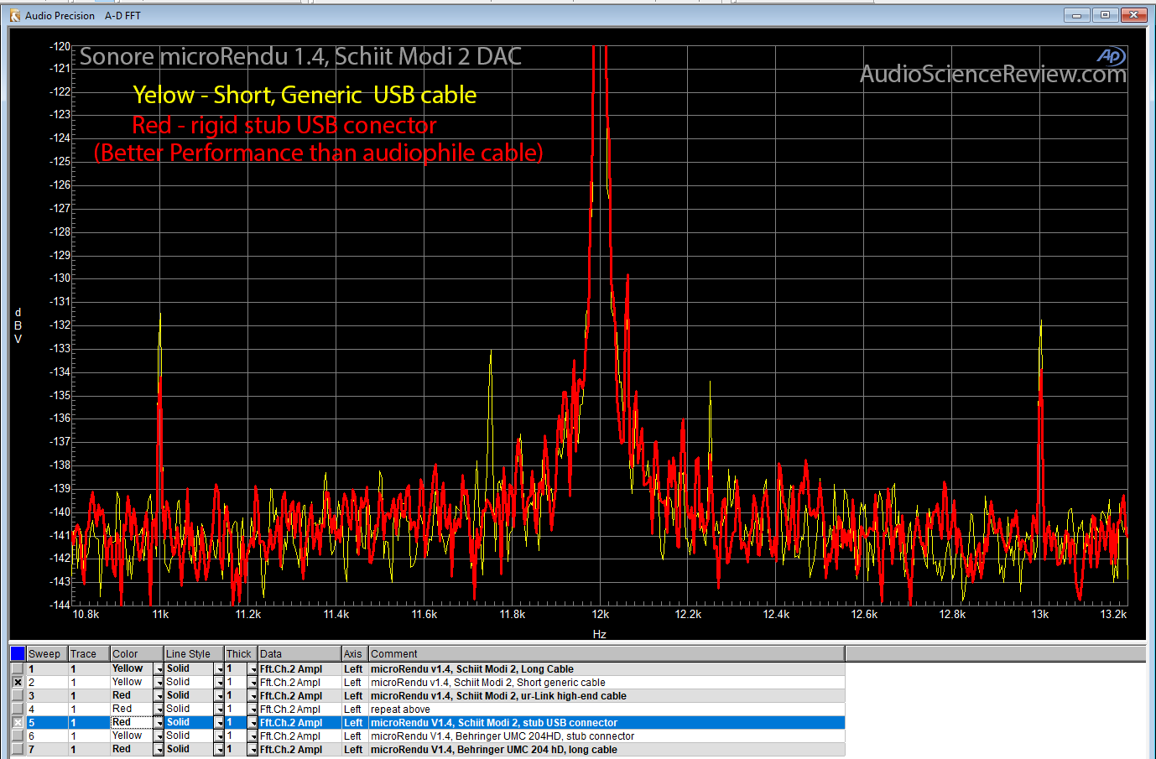Click the Line Style column header
This screenshot has height=759, width=1156.
click(194, 654)
